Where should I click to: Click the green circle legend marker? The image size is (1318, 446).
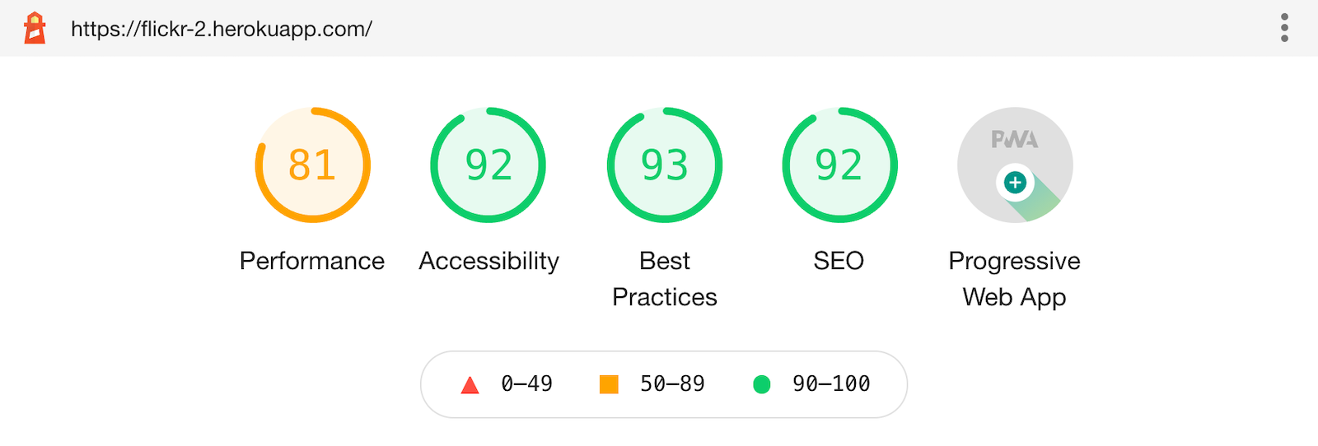[x=762, y=384]
